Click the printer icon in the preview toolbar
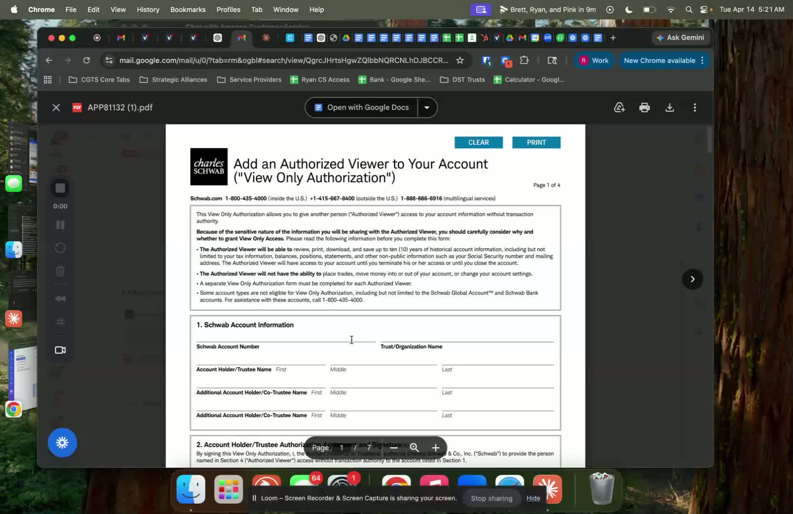 coord(645,108)
